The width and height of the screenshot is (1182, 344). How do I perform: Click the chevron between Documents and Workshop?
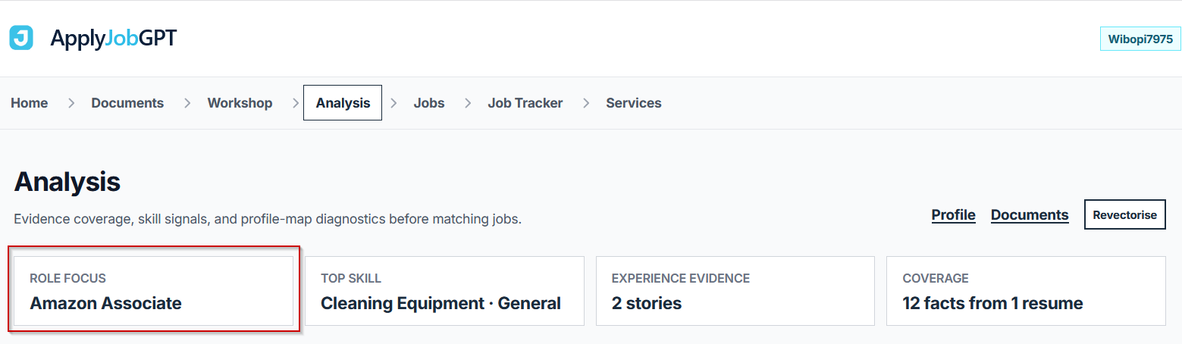click(187, 103)
